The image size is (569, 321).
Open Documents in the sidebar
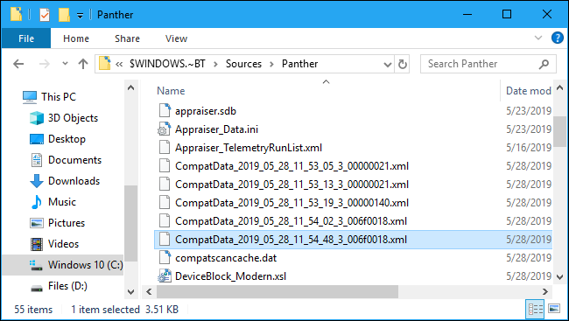click(x=74, y=160)
